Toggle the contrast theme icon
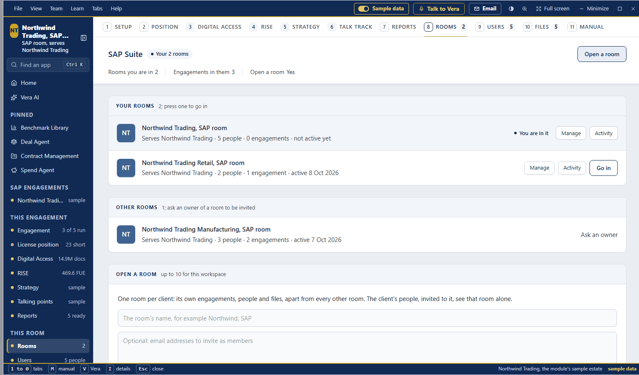This screenshot has height=375, width=639. point(511,9)
